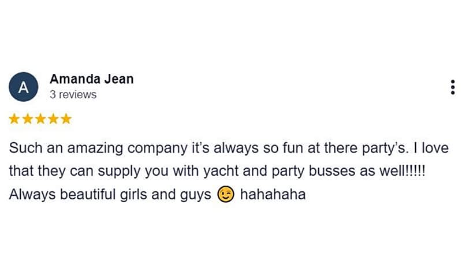Click the second star in the rating
Screen dimensions: 462x260
point(27,119)
